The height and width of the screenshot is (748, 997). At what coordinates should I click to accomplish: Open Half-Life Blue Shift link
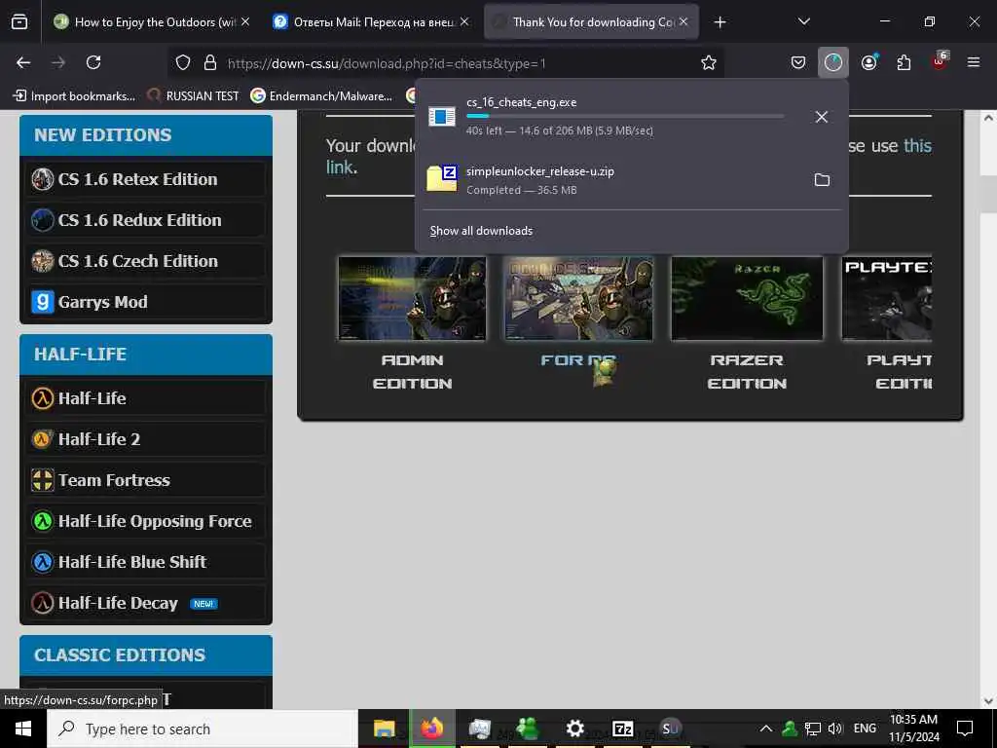pyautogui.click(x=146, y=562)
